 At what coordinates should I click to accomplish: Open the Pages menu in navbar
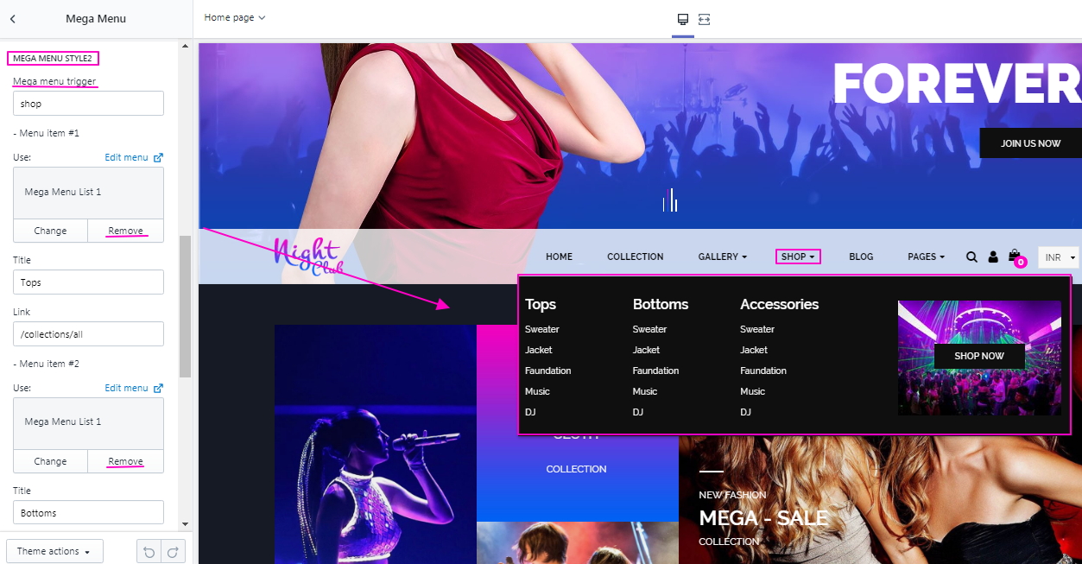pyautogui.click(x=926, y=257)
